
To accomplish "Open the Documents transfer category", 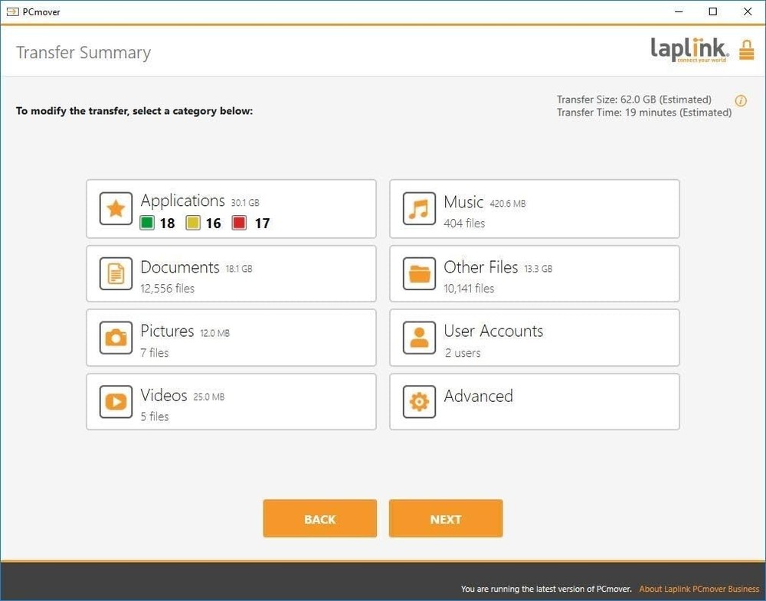I will pos(231,273).
